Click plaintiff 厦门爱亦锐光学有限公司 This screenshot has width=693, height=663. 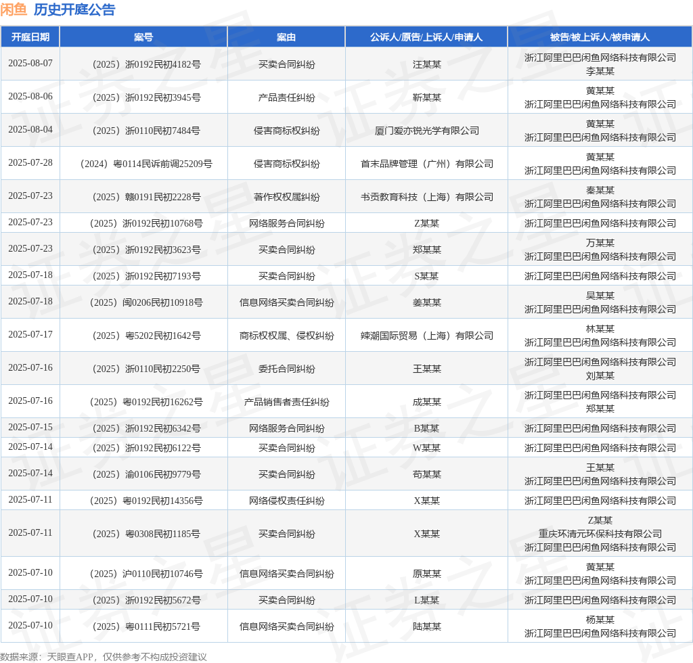(426, 131)
